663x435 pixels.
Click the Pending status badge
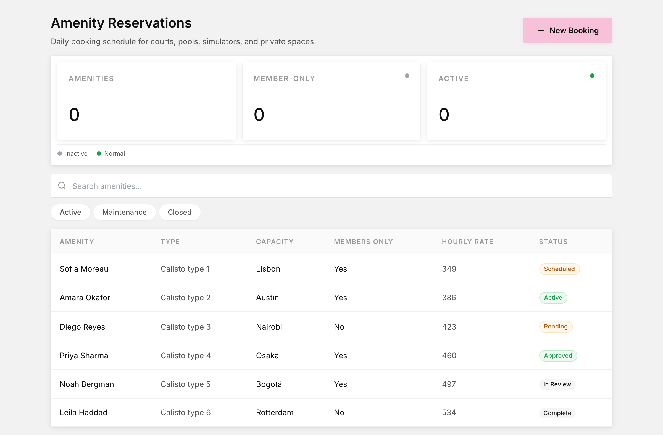[x=556, y=327]
